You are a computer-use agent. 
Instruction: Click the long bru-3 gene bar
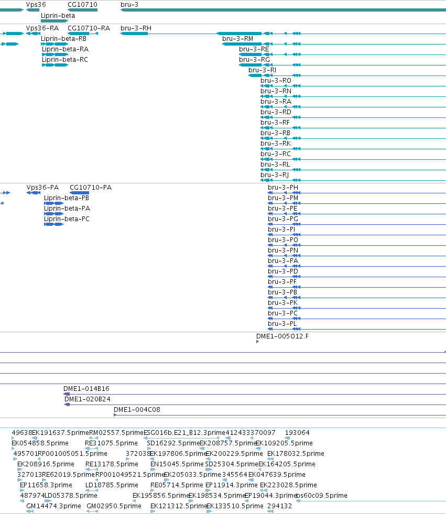click(284, 10)
